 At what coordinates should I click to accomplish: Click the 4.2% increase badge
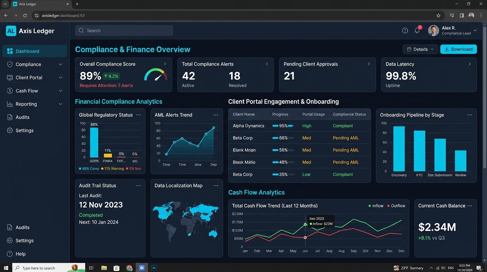click(111, 76)
